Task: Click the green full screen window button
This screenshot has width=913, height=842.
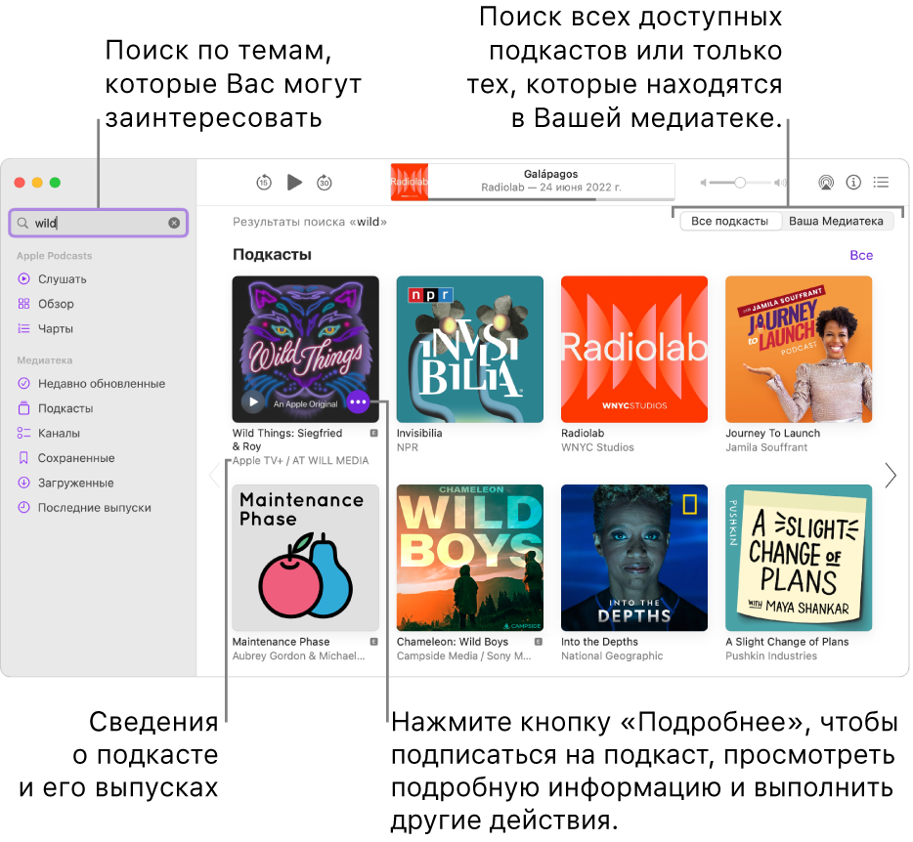Action: [56, 183]
